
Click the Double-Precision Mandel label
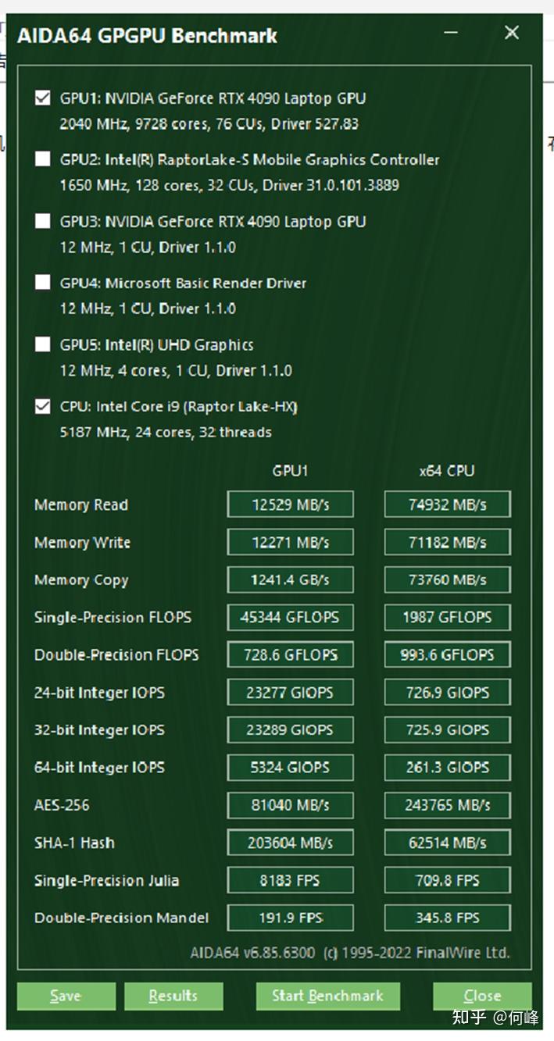click(x=122, y=918)
